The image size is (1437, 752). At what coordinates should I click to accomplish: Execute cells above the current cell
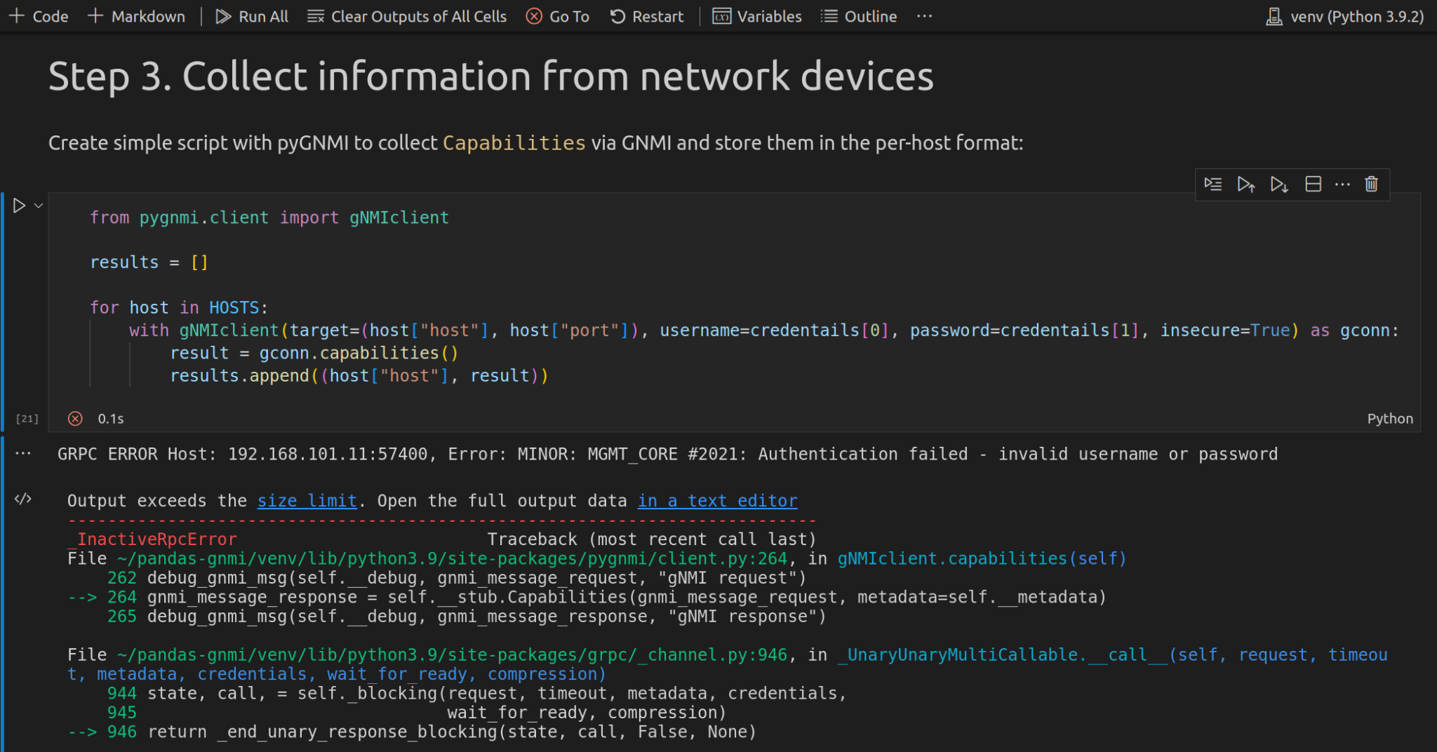(1246, 184)
